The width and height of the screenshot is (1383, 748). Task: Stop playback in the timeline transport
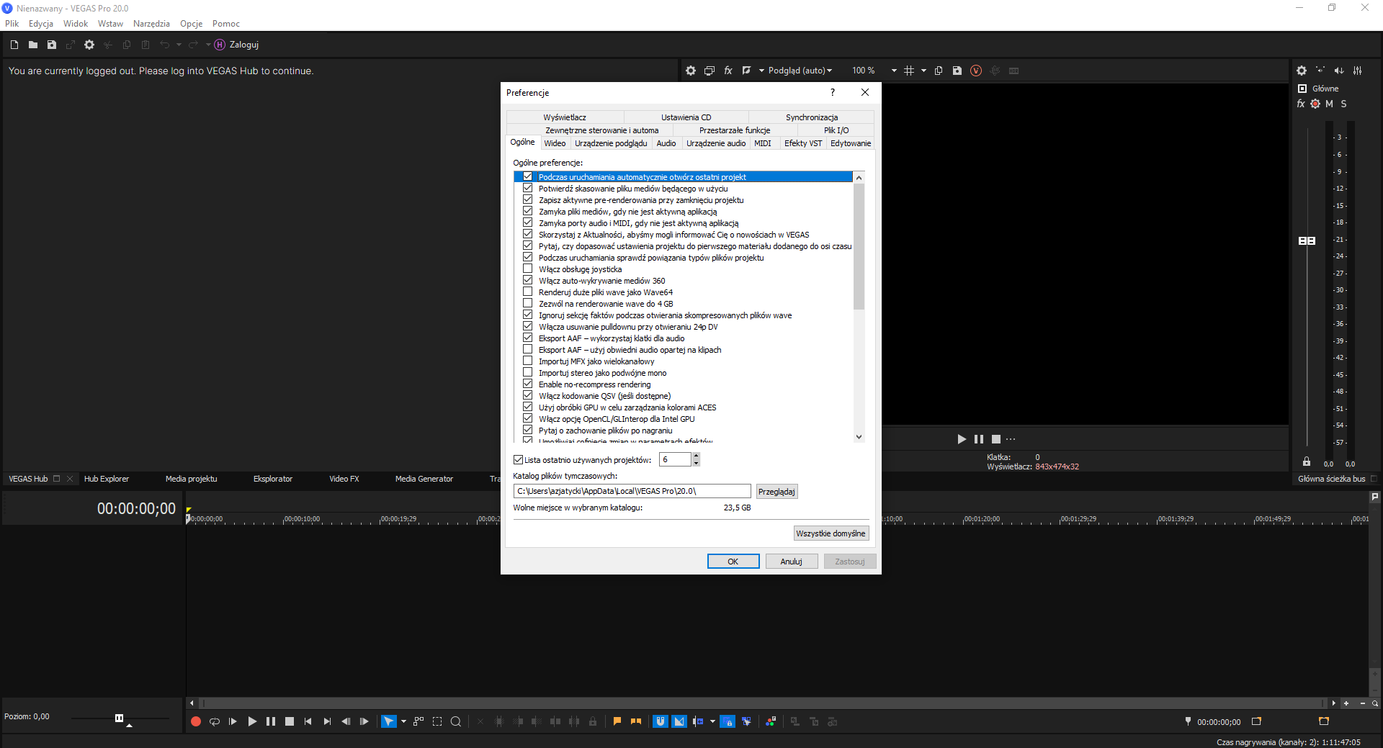coord(290,721)
